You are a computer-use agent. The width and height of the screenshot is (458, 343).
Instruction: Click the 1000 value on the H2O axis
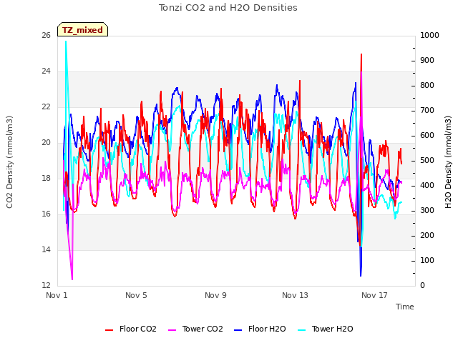click(x=429, y=36)
